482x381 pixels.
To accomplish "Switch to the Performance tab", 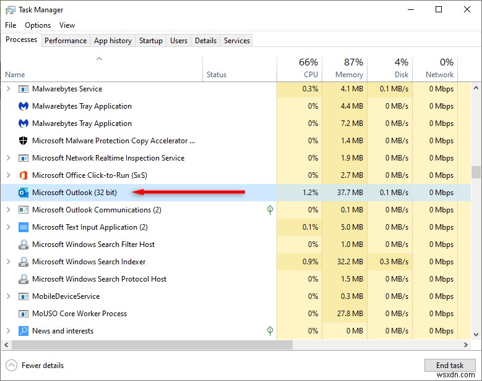I will click(x=66, y=41).
